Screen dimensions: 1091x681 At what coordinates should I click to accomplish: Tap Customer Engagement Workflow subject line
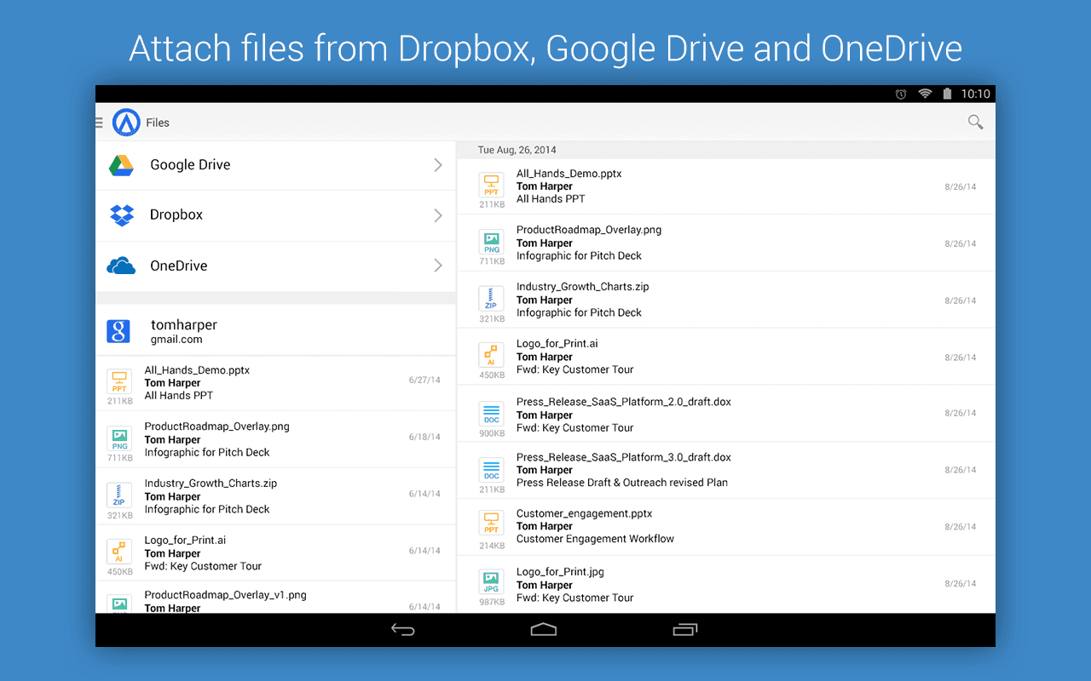pos(595,539)
